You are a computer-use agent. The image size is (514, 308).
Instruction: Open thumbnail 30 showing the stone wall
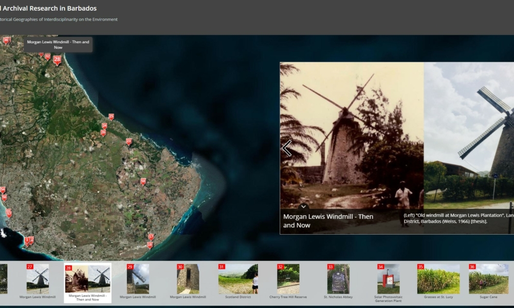coord(188,279)
